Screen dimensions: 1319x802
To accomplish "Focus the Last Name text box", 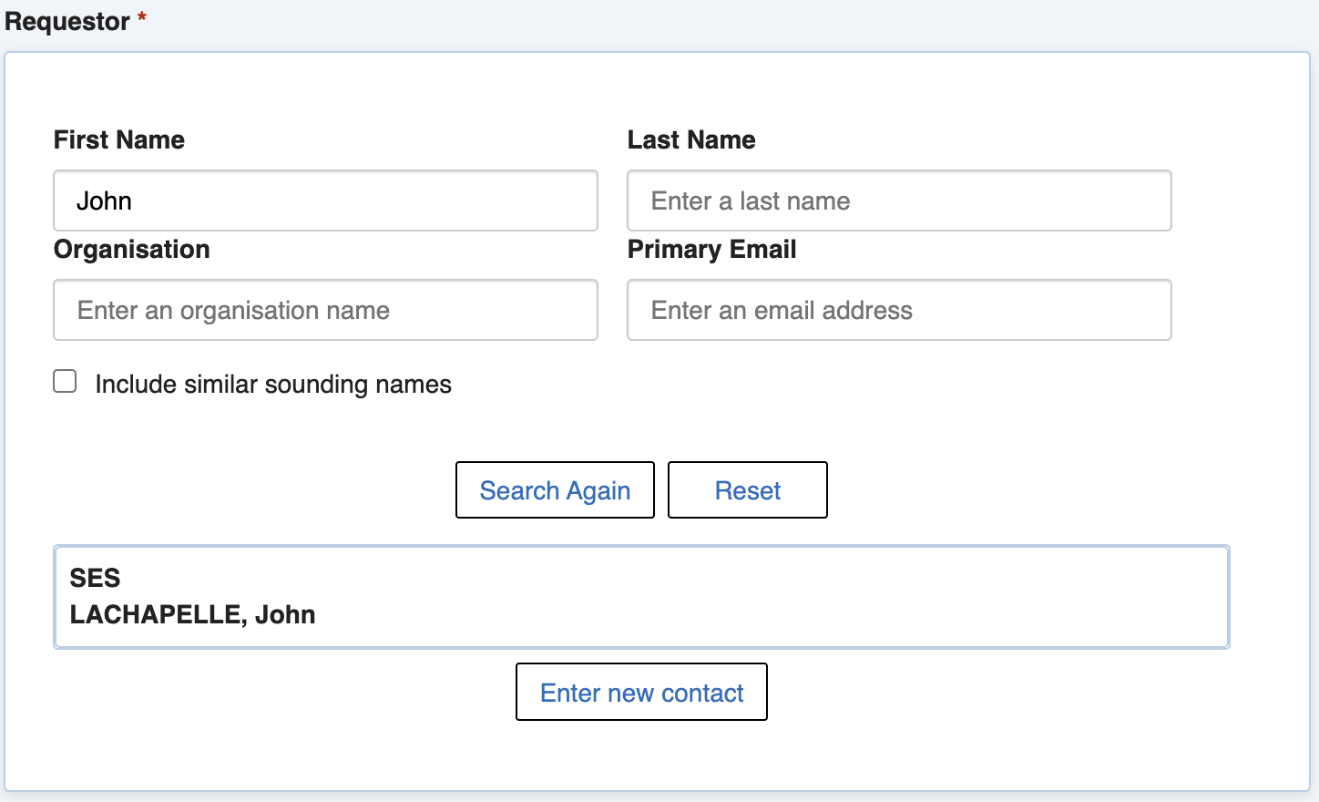I will click(x=898, y=200).
